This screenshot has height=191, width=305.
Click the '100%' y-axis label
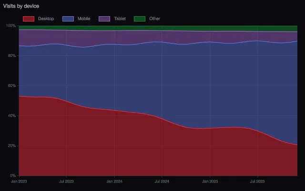(11, 26)
